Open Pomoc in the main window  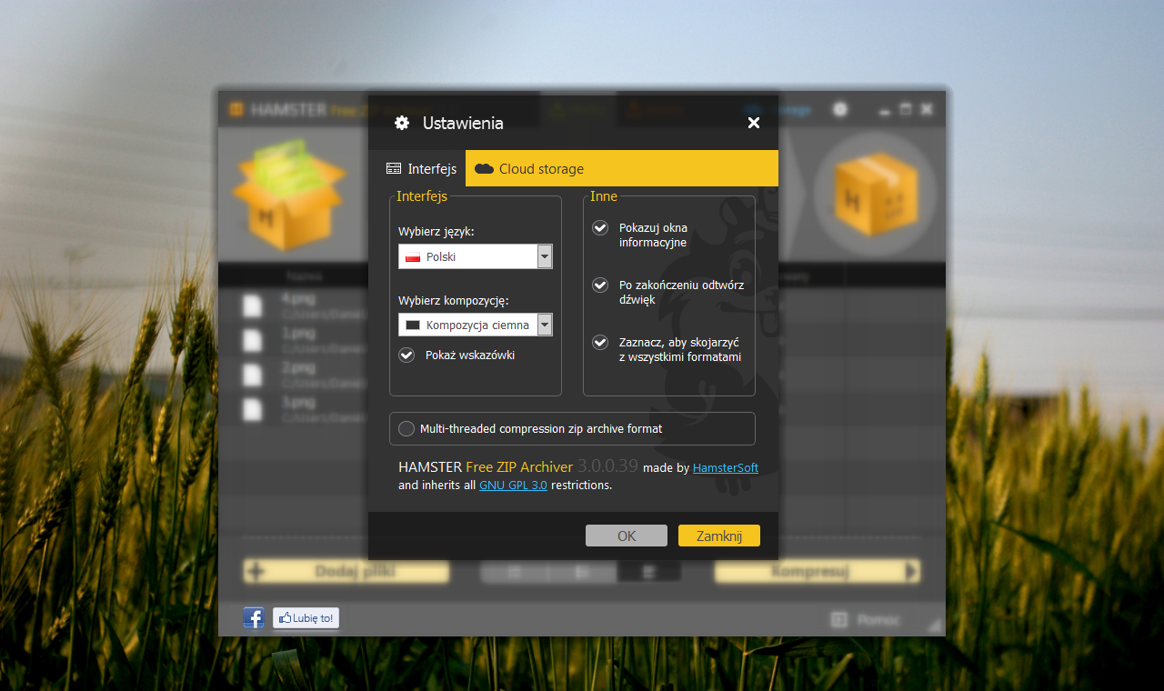pyautogui.click(x=866, y=620)
